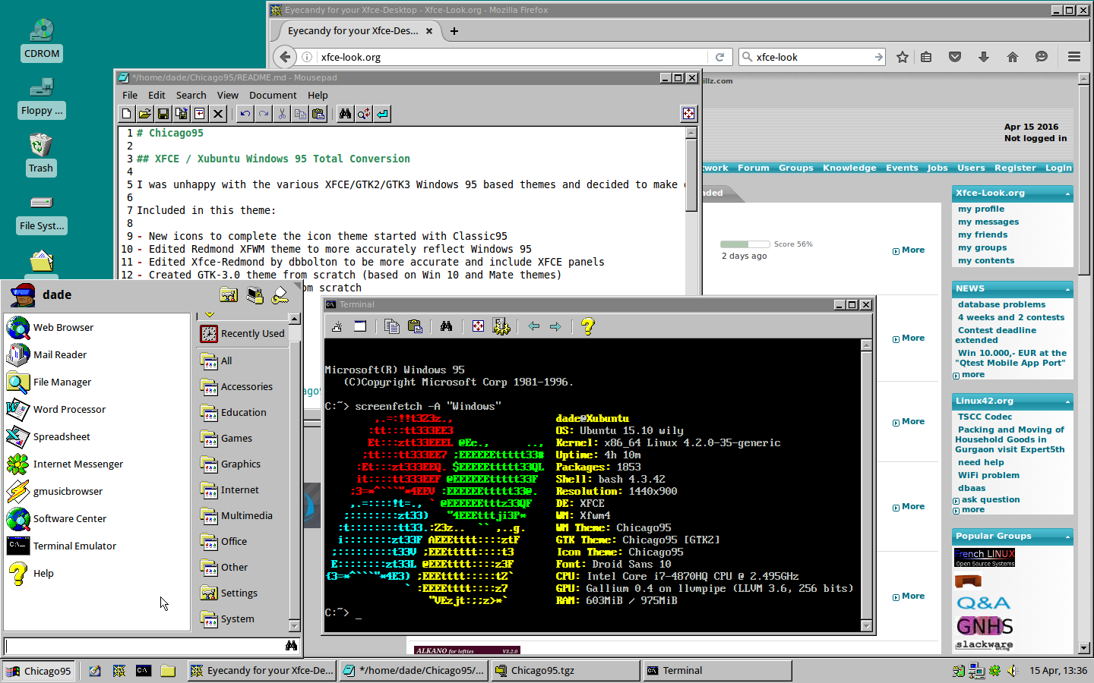Click the Go To line icon in Mousepad
The height and width of the screenshot is (683, 1094).
click(382, 114)
